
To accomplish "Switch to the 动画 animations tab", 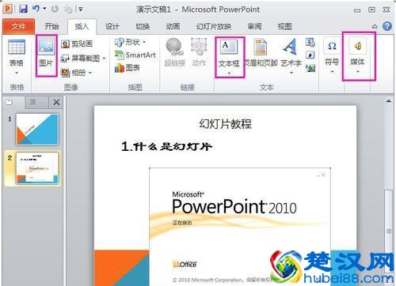I will pyautogui.click(x=173, y=26).
